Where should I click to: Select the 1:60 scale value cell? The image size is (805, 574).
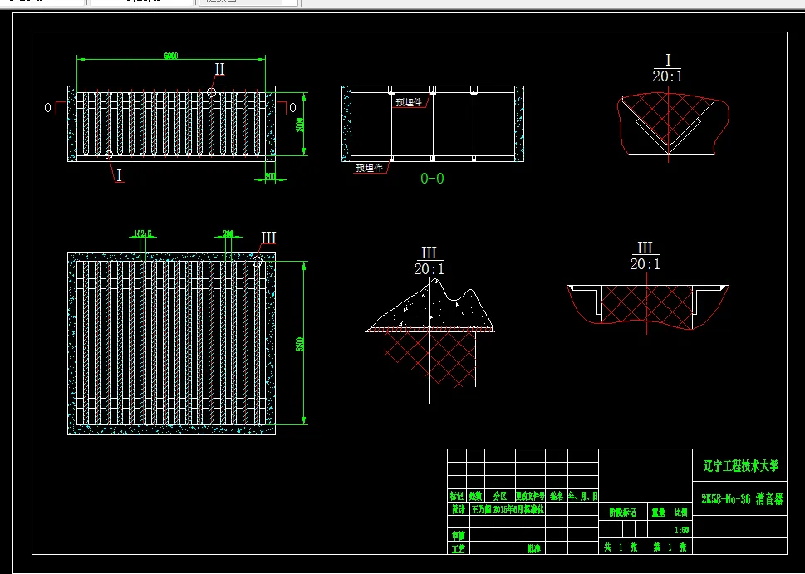[x=682, y=529]
